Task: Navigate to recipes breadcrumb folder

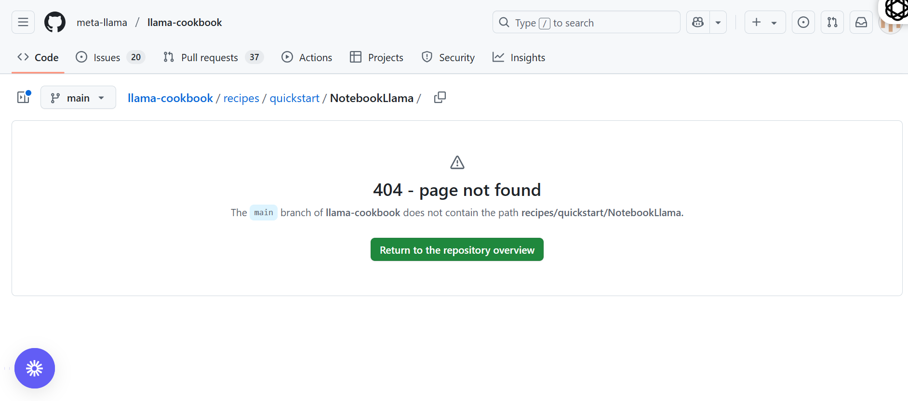Action: click(x=241, y=98)
